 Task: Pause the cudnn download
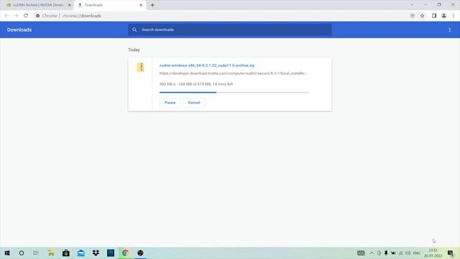[170, 102]
